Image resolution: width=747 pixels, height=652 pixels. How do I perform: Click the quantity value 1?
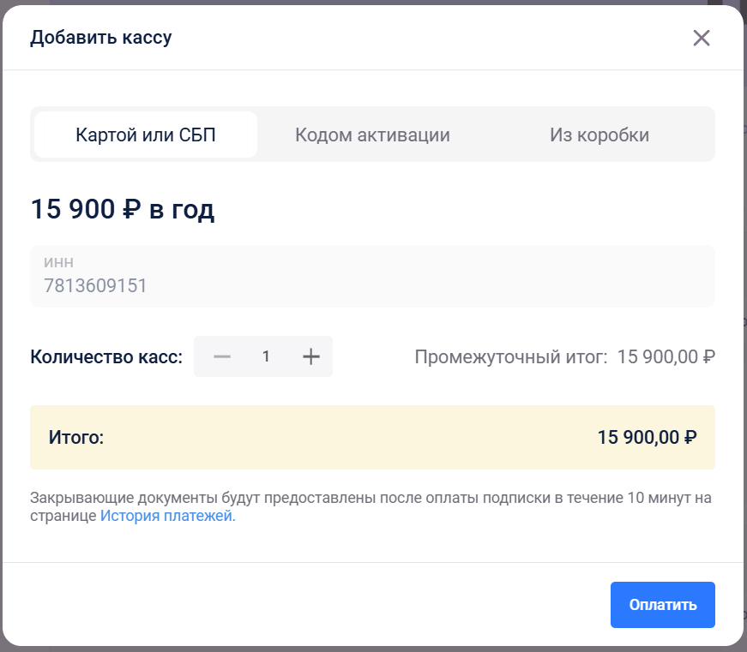[x=267, y=356]
